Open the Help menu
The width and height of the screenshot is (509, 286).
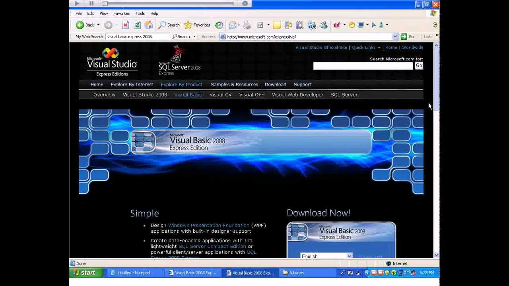[154, 14]
